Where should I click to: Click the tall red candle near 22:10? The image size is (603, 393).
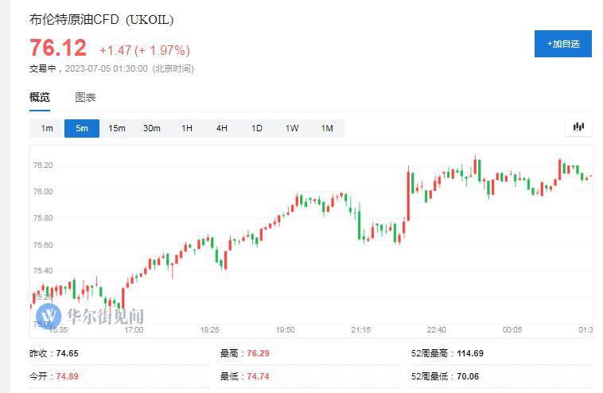(408, 193)
